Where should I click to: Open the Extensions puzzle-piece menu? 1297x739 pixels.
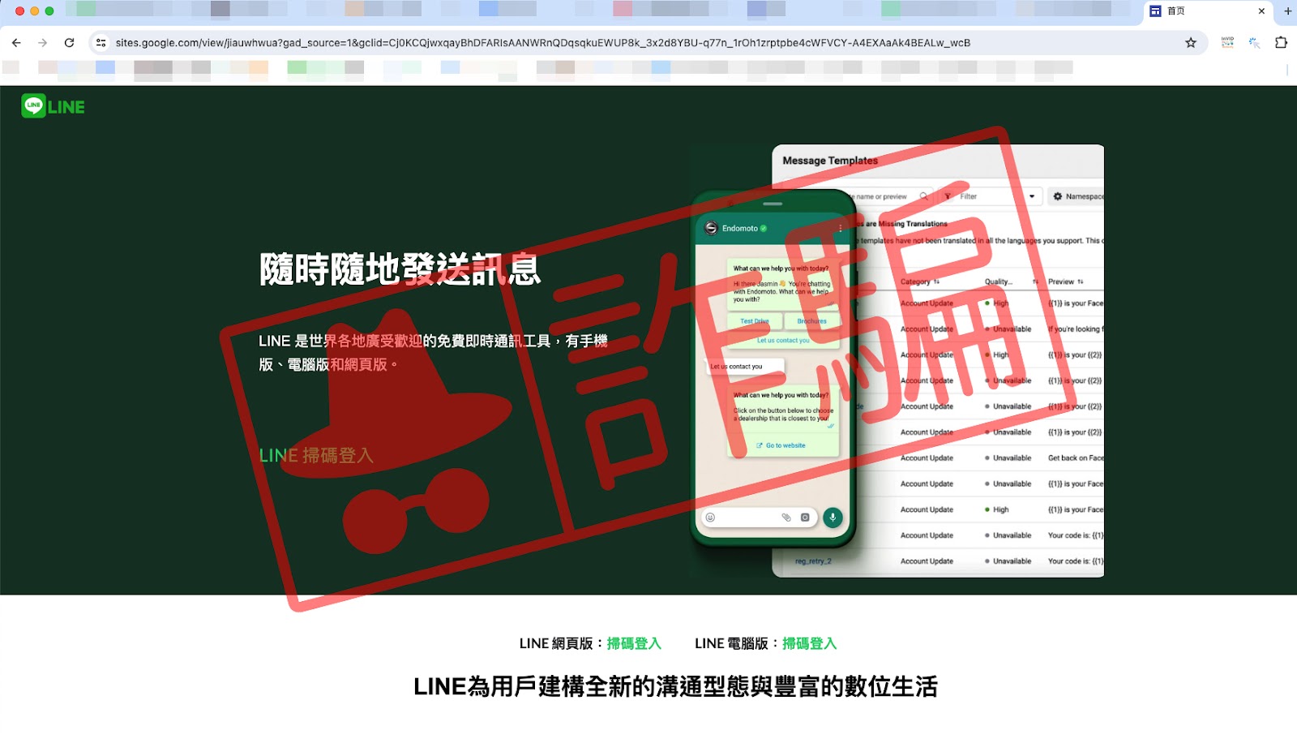point(1281,43)
